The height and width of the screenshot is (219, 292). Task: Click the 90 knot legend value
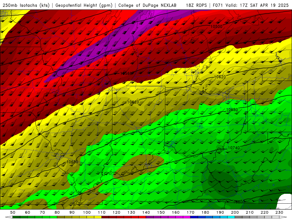(72, 212)
